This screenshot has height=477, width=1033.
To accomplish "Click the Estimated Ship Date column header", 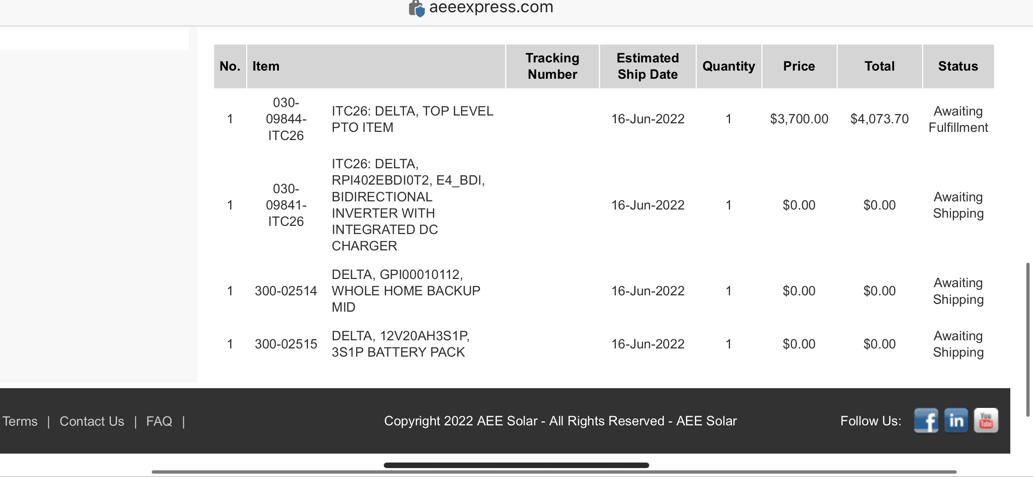I will (x=648, y=66).
